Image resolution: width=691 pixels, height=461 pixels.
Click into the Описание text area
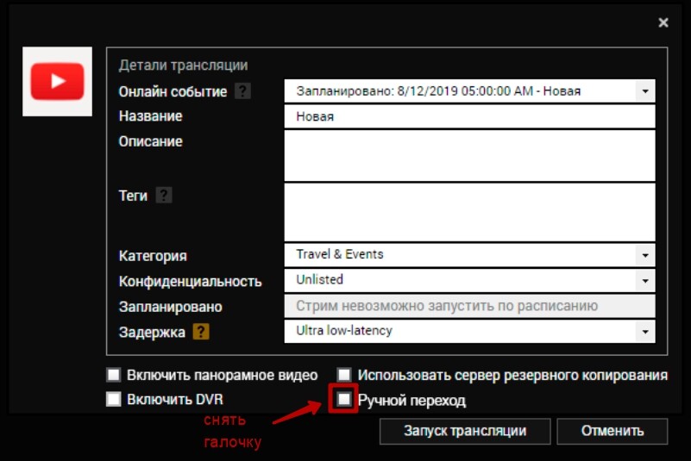click(x=470, y=156)
